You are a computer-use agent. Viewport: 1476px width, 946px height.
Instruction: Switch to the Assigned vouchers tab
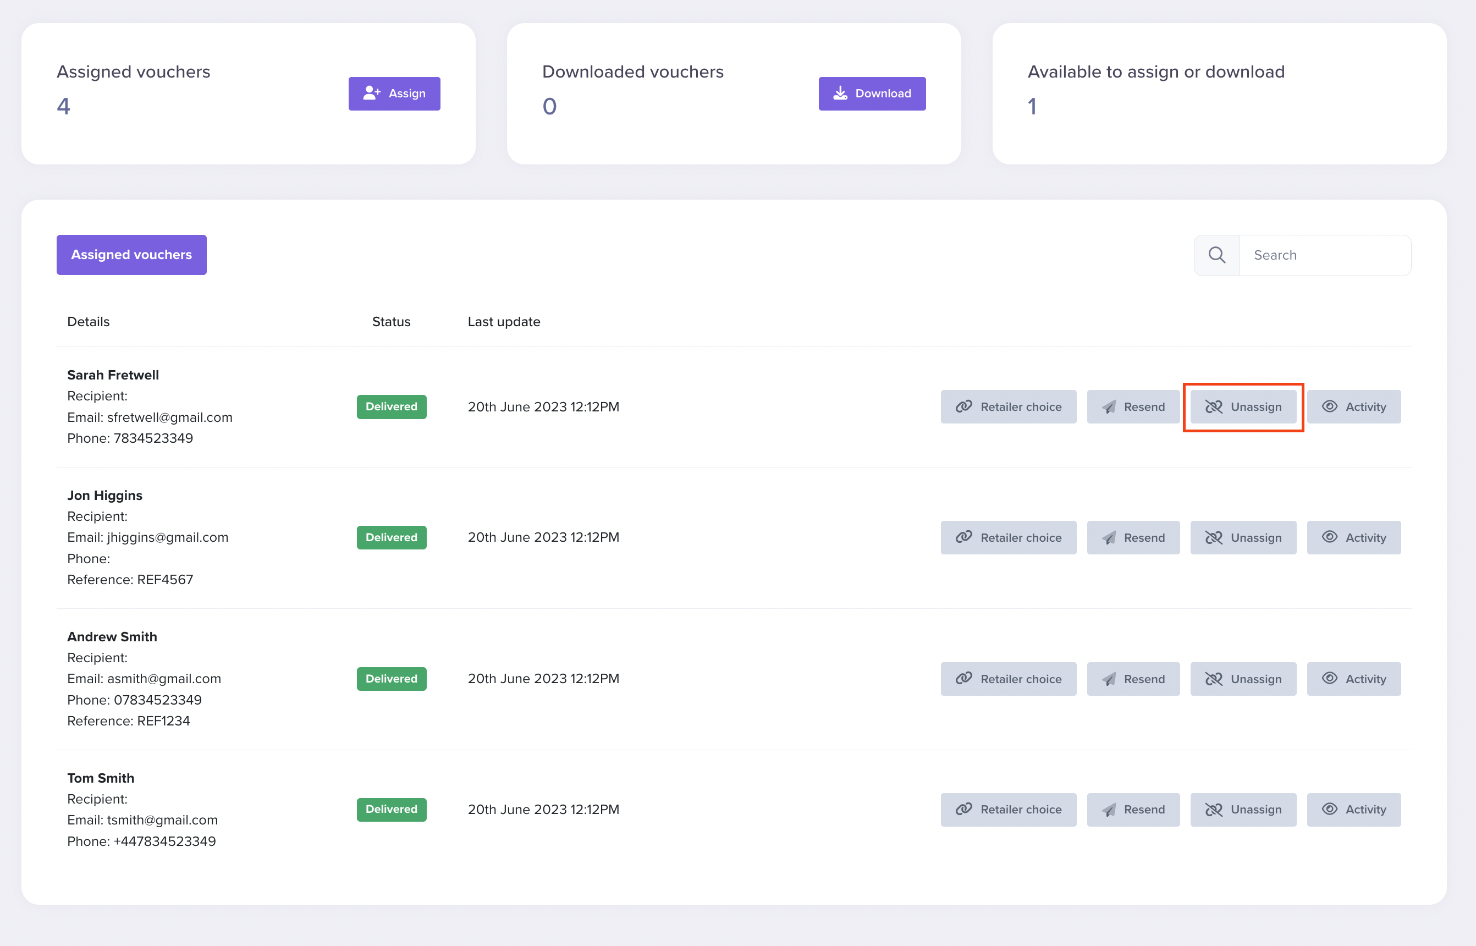(x=131, y=254)
